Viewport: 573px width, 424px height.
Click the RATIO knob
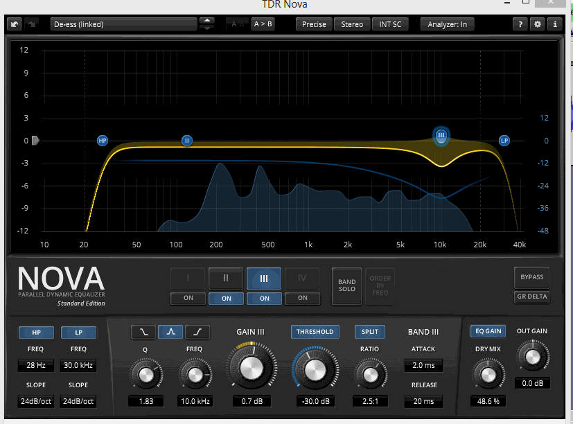[x=370, y=375]
